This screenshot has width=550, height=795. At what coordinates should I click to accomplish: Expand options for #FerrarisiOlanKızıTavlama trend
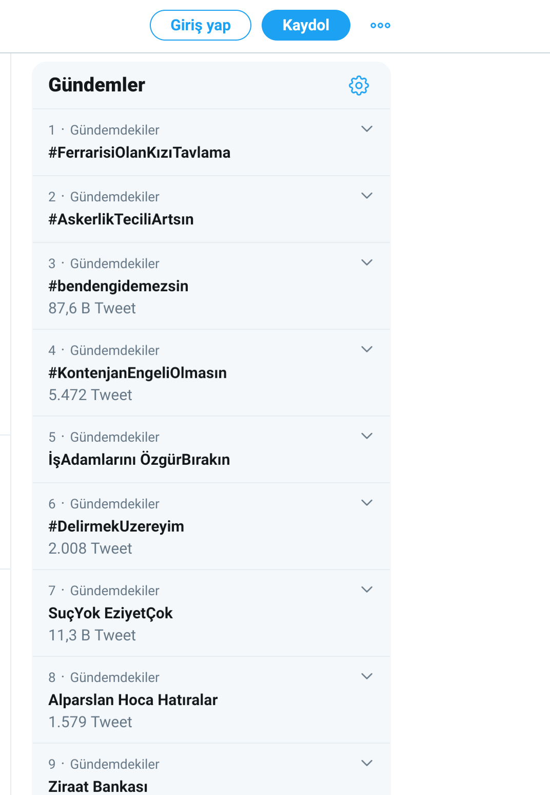click(366, 129)
